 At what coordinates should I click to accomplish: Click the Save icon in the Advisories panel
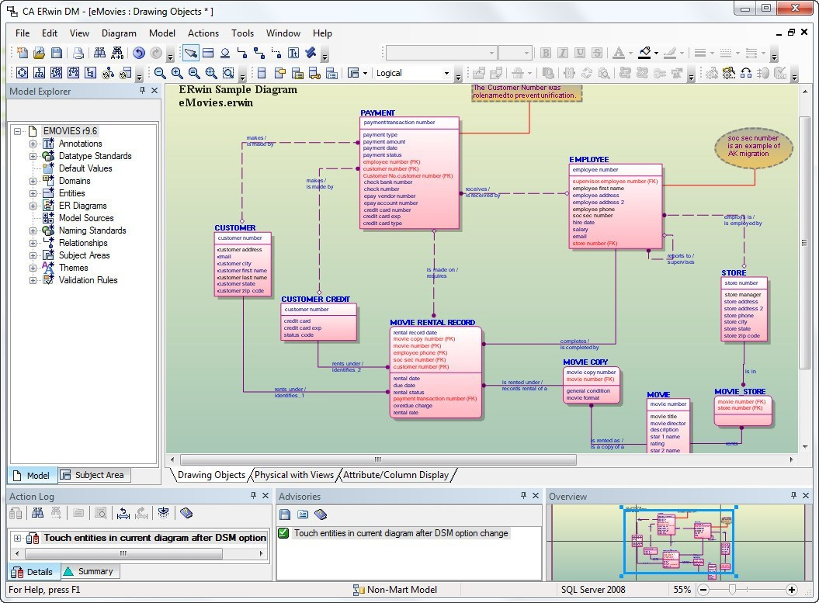click(x=285, y=514)
